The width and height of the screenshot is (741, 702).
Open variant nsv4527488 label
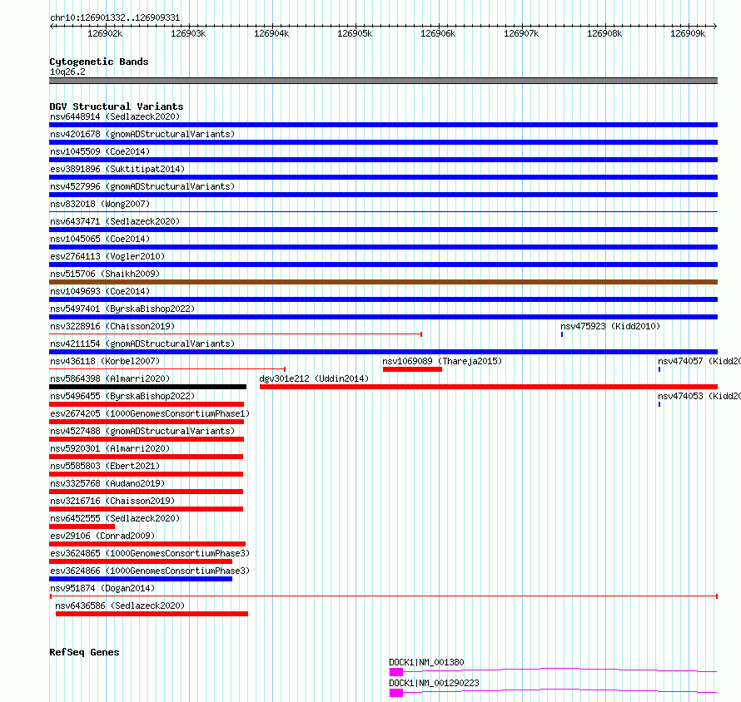(142, 431)
